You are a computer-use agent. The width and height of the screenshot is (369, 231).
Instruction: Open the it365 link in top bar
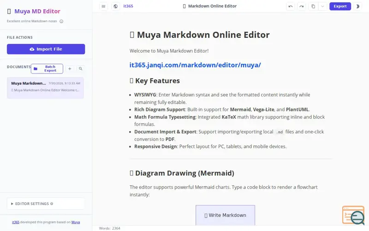(128, 6)
